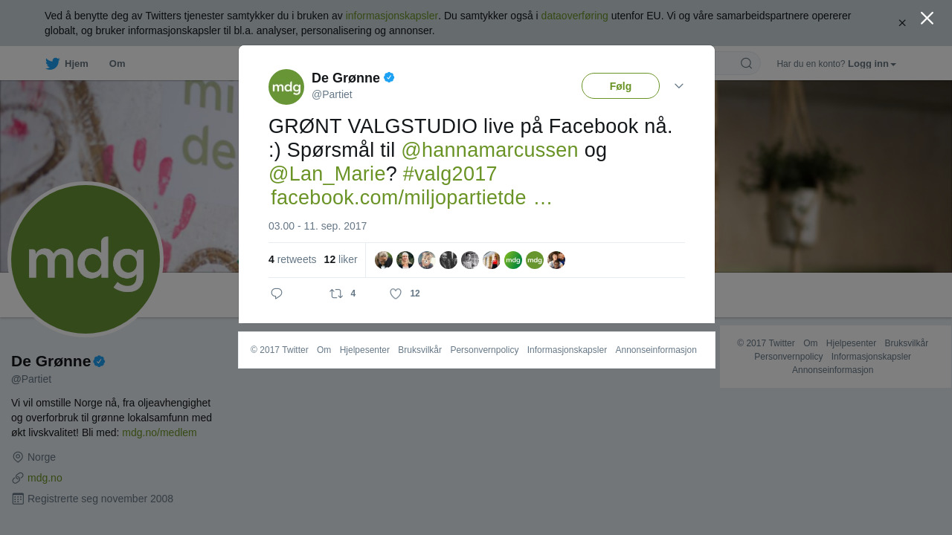Open the #valg2017 hashtag link

450,174
